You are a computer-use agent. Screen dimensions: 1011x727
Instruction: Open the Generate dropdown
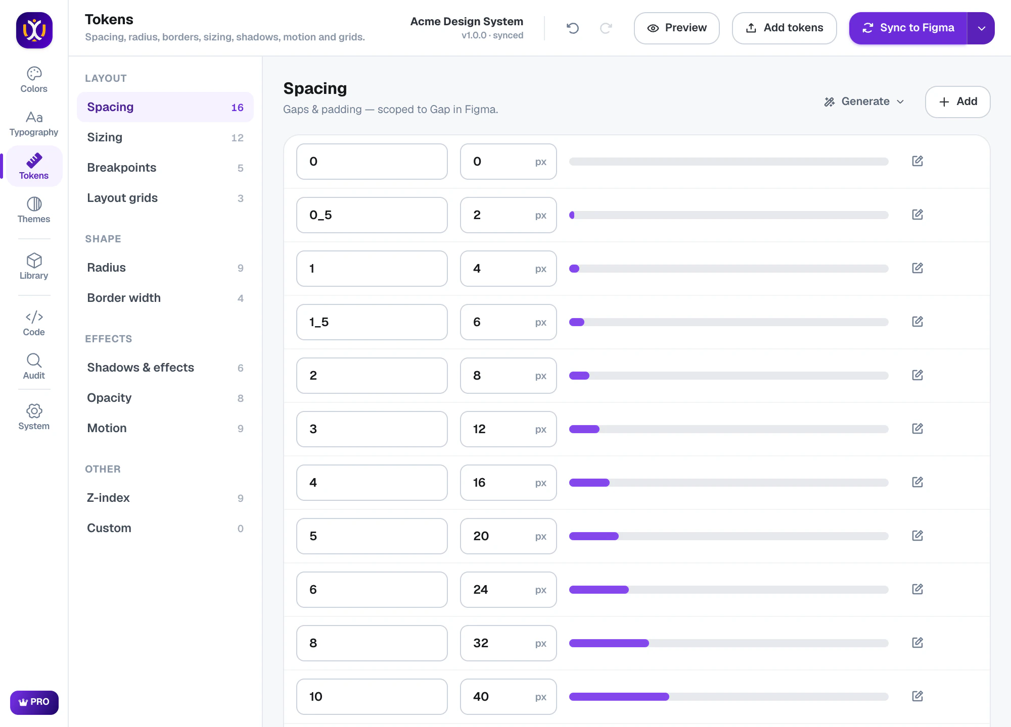[x=864, y=101]
